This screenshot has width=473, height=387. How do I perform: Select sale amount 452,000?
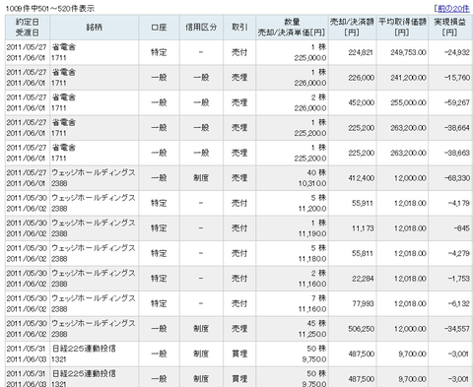[361, 102]
